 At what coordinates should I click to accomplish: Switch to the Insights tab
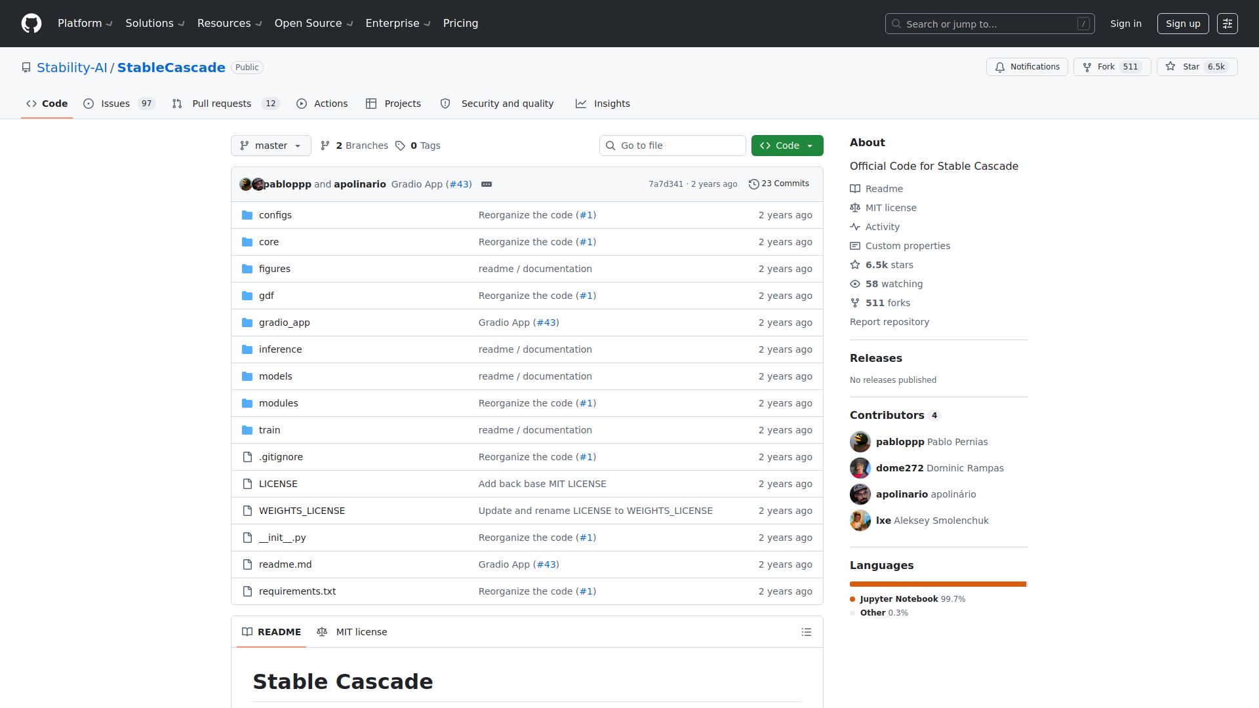click(x=603, y=104)
